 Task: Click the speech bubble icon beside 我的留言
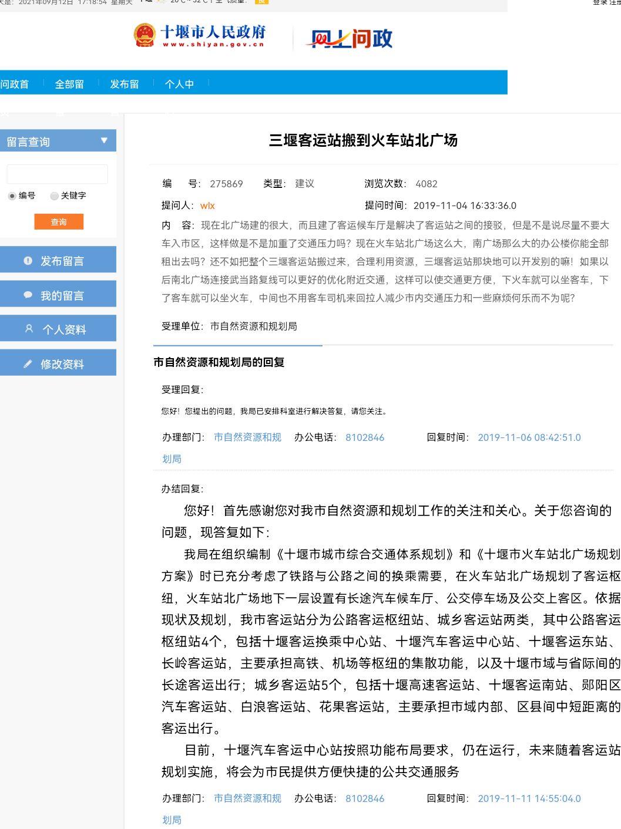(28, 295)
